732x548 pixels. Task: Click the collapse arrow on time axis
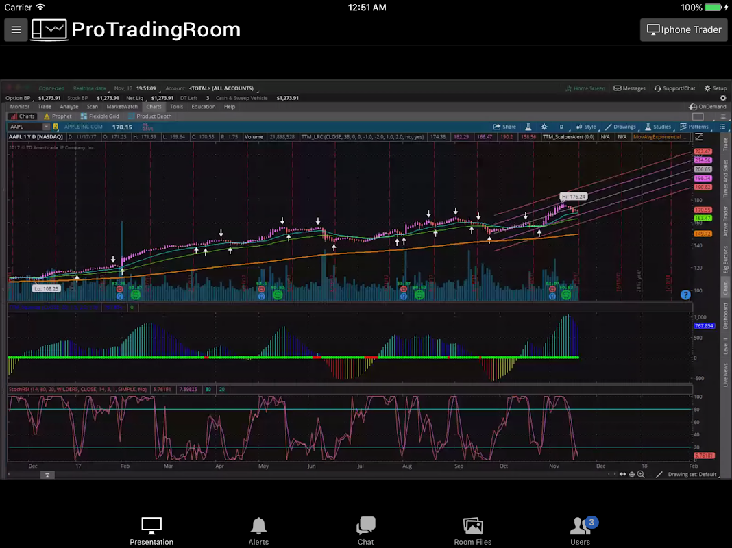click(x=47, y=475)
